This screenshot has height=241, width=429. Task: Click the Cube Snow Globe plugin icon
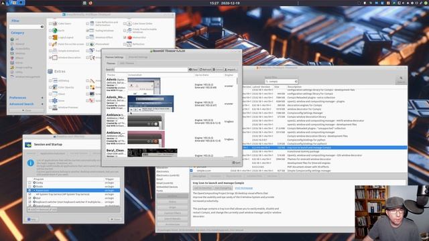[x=129, y=23]
